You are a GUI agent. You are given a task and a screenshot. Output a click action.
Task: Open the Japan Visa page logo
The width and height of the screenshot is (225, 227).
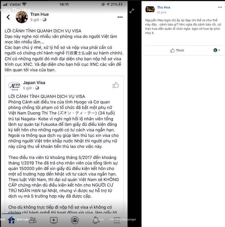[x=14, y=86]
